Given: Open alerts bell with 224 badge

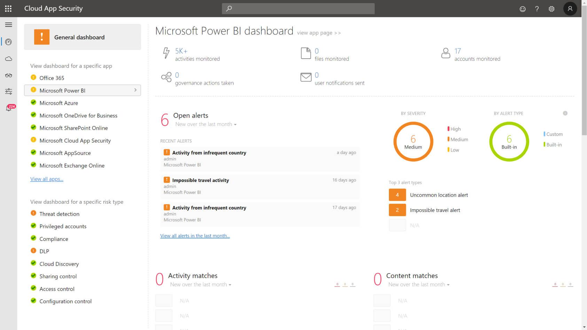Looking at the screenshot, I should click(x=10, y=108).
